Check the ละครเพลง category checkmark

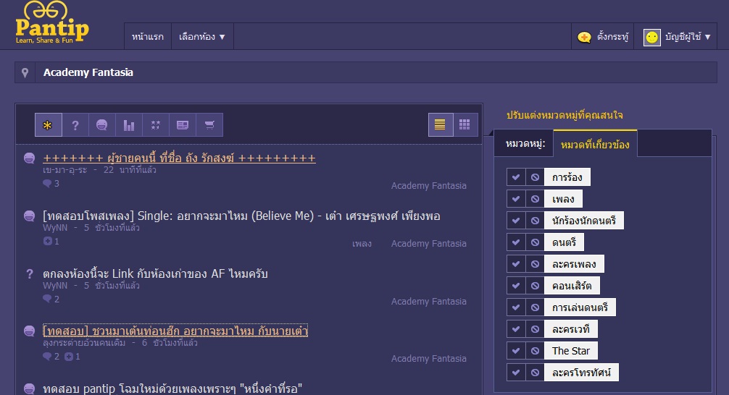point(516,263)
